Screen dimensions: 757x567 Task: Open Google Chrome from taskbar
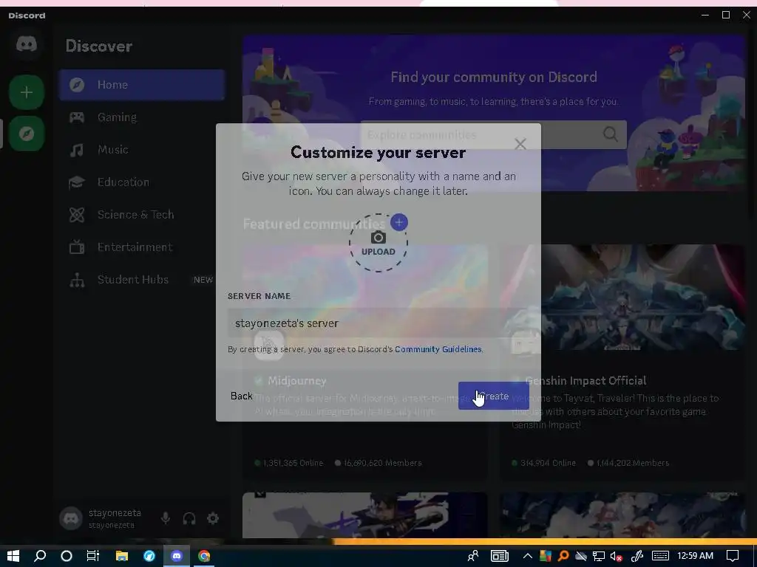pyautogui.click(x=204, y=556)
